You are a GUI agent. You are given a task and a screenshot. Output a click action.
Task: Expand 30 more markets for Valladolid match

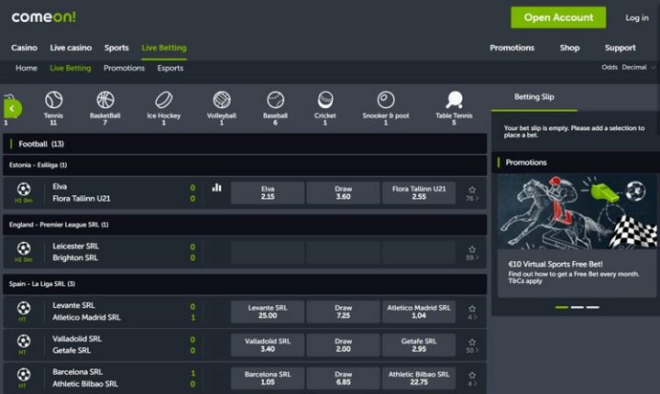pos(472,350)
